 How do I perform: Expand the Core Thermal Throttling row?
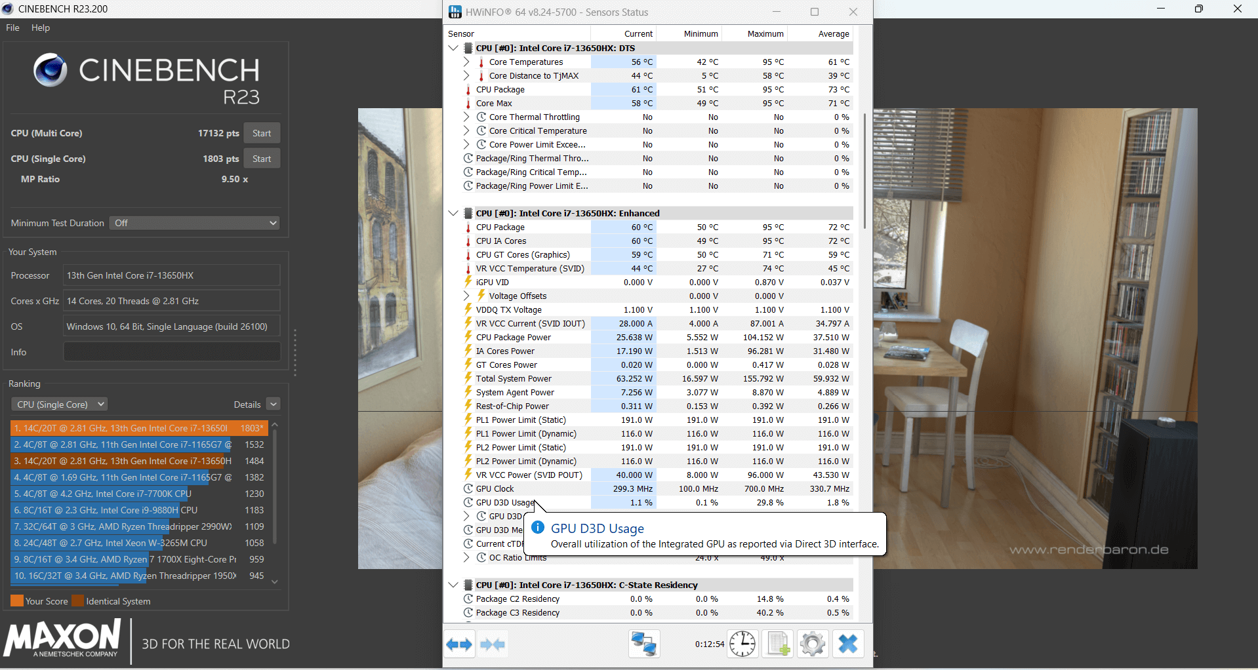[466, 117]
